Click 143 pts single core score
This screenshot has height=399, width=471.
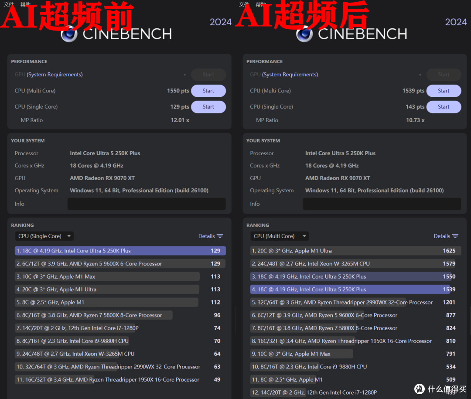[x=415, y=107]
